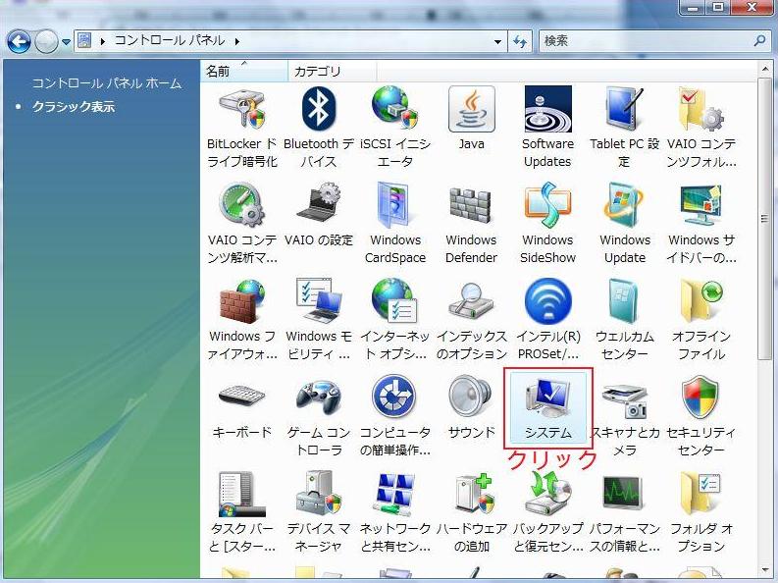Select クラシック表示 link in sidebar

point(74,106)
